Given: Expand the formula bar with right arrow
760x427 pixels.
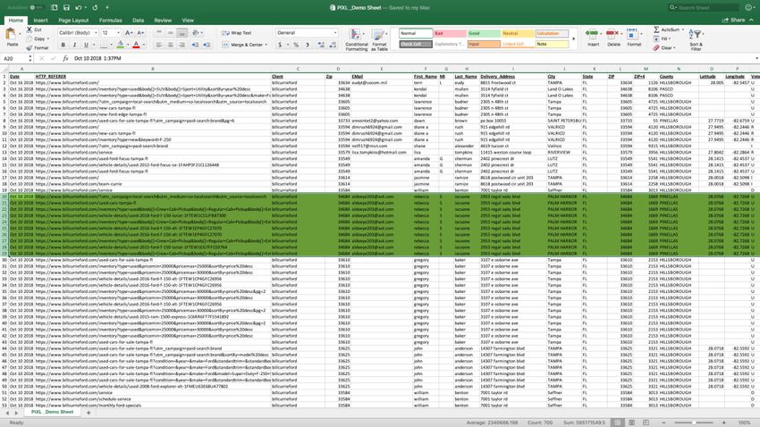Looking at the screenshot, I should tap(756, 58).
